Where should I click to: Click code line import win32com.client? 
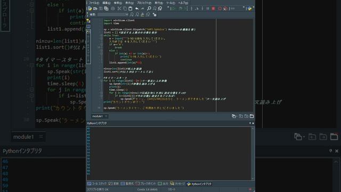pos(119,20)
